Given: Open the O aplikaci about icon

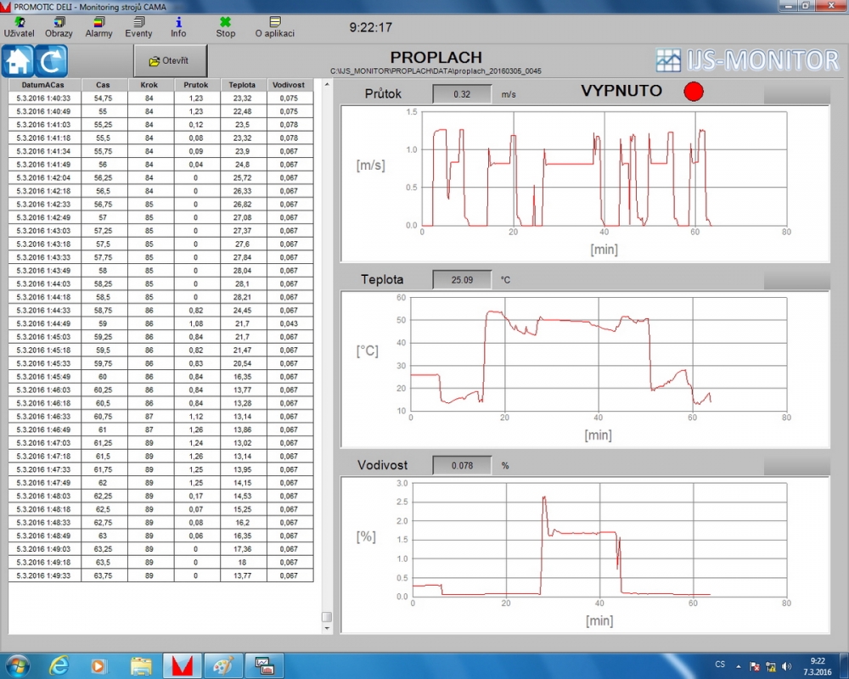Looking at the screenshot, I should coord(274,26).
